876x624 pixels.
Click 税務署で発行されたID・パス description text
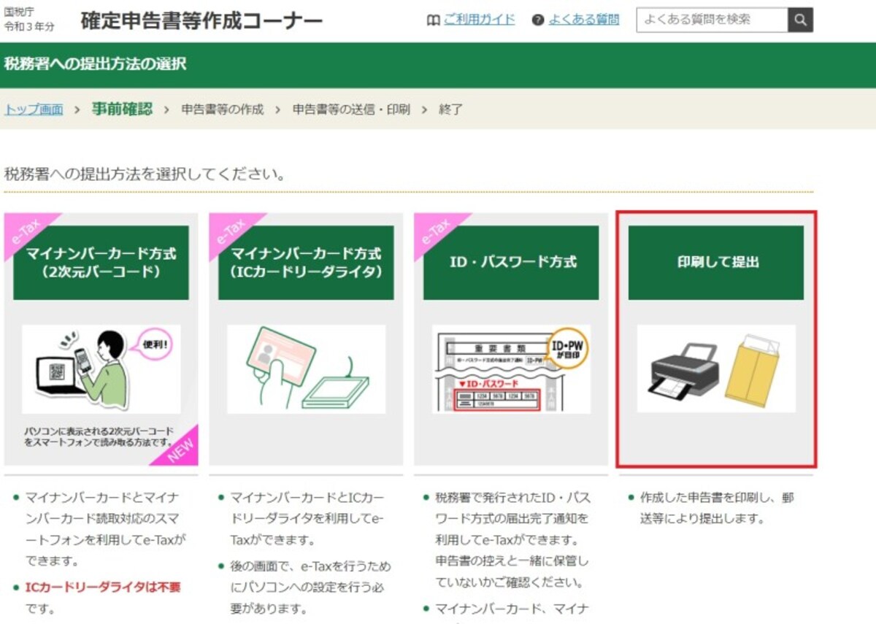coord(512,541)
